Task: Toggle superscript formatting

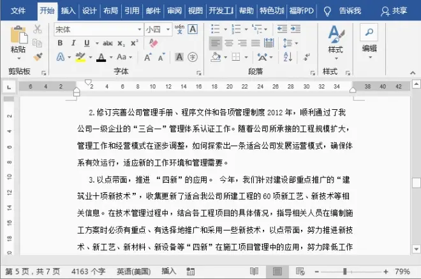Action: (134, 43)
